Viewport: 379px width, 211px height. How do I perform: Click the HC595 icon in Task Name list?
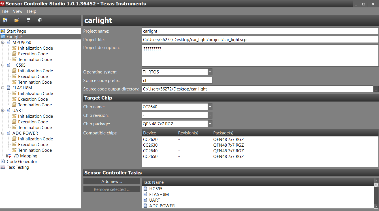coord(145,189)
